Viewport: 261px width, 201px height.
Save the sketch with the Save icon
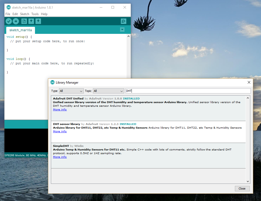[38, 21]
